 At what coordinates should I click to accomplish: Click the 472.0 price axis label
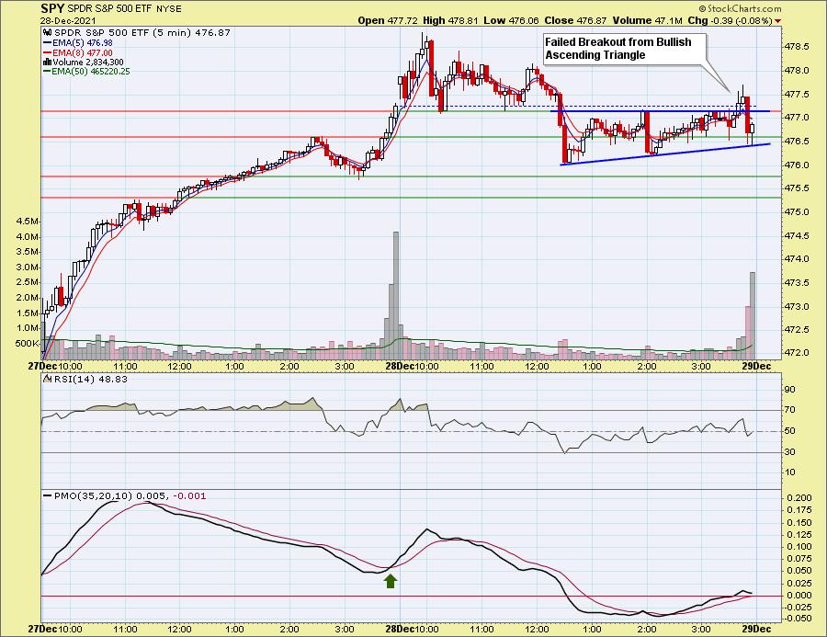pos(797,353)
